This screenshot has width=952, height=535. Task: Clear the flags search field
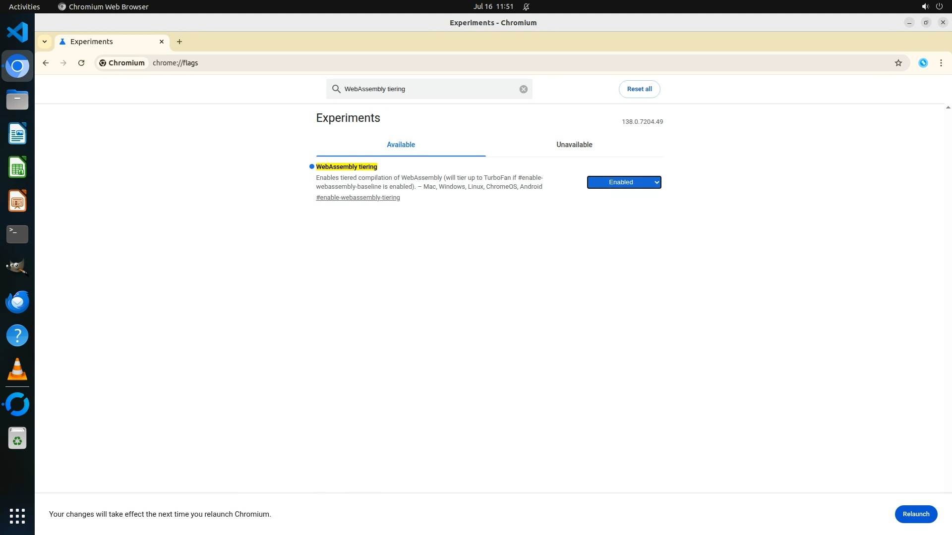click(523, 89)
